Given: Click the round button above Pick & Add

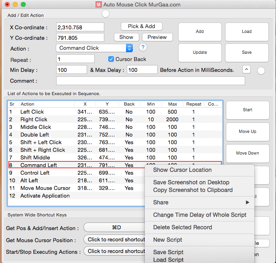Looking at the screenshot, I should (106, 14).
